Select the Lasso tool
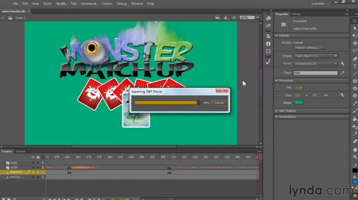Viewport: 358px width, 200px height. tap(355, 50)
